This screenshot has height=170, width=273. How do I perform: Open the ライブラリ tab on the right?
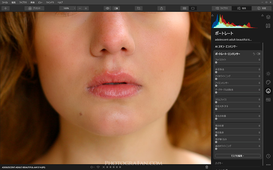point(221,8)
